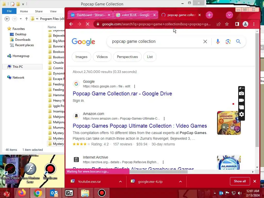The height and width of the screenshot is (198, 264).
Task: Open Chrome side panel icon
Action: click(x=237, y=24)
